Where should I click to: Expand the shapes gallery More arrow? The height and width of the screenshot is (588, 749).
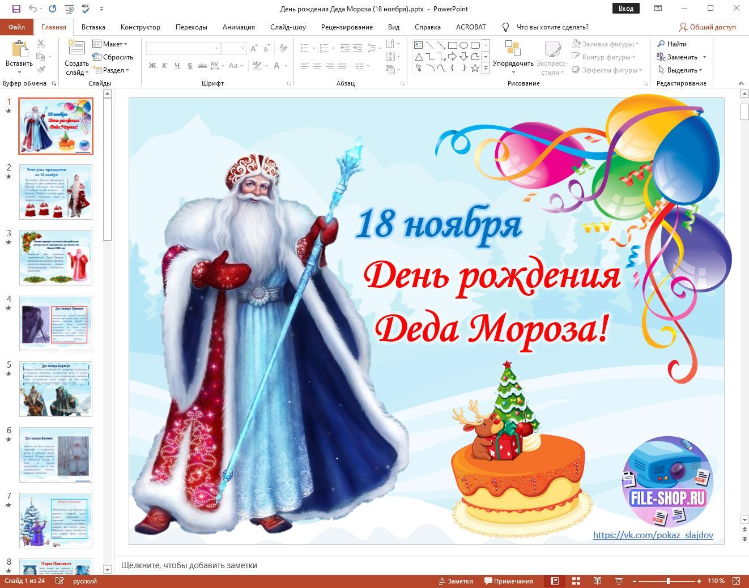click(486, 68)
